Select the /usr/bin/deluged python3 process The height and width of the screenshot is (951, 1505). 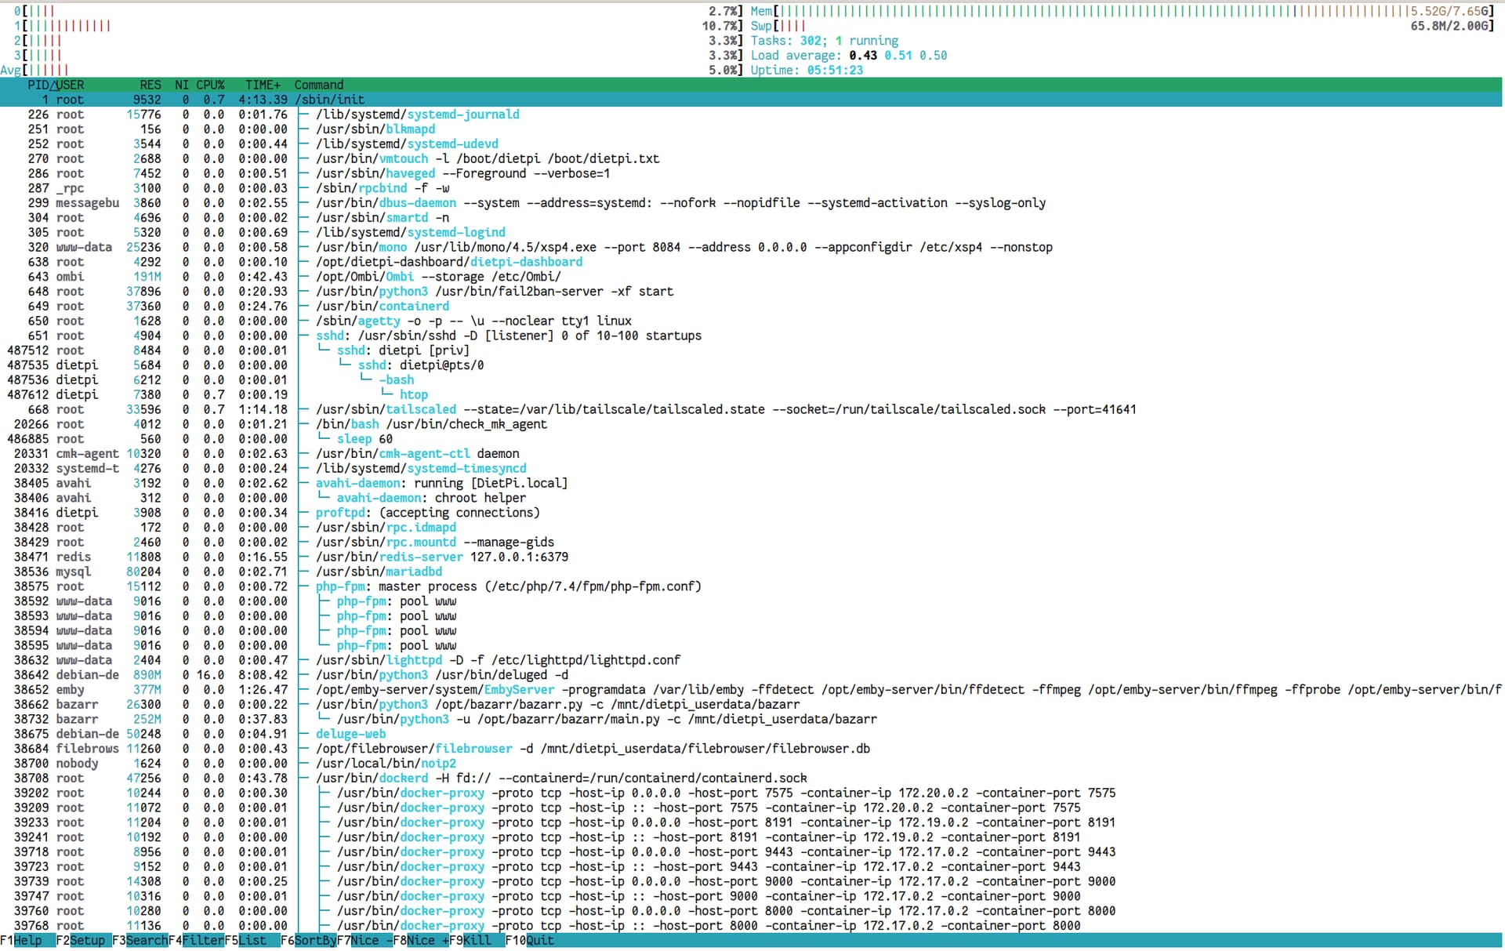tap(751, 675)
